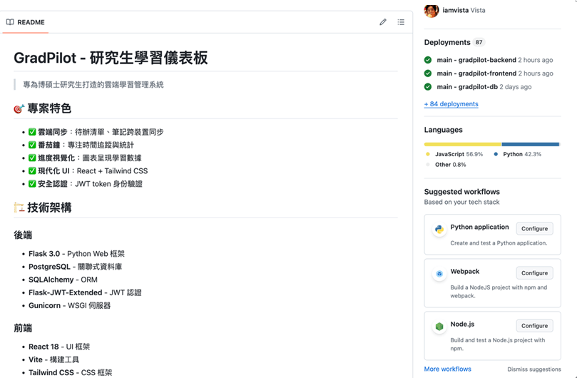
Task: Click the green check before 番茄鐘
Action: tap(32, 145)
